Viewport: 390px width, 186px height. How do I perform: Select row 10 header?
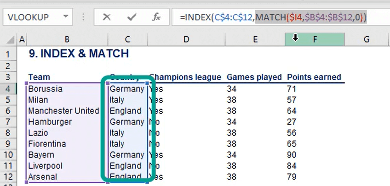pyautogui.click(x=8, y=155)
